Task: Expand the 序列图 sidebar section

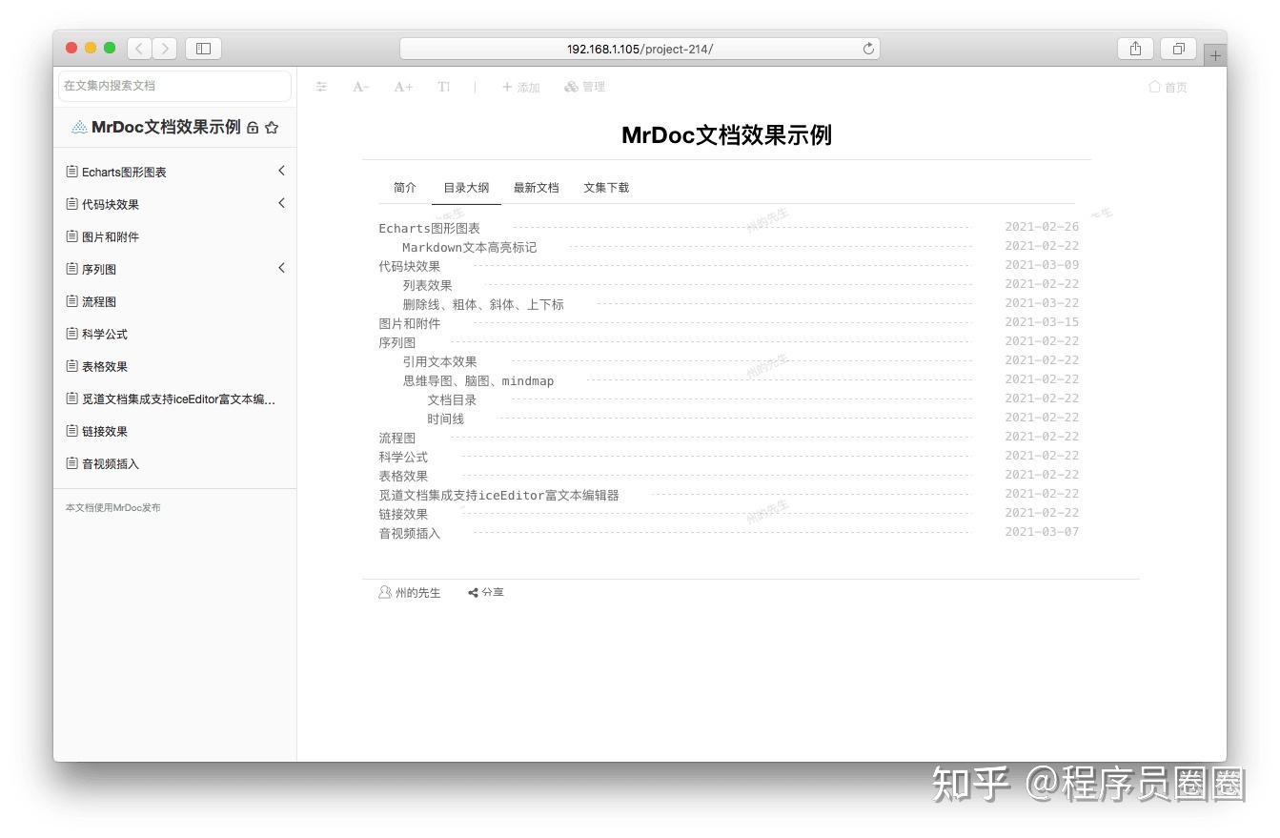Action: click(x=281, y=268)
